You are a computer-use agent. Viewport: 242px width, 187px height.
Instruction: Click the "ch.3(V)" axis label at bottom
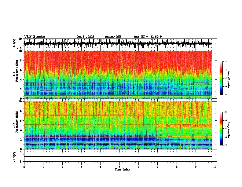[15, 157]
